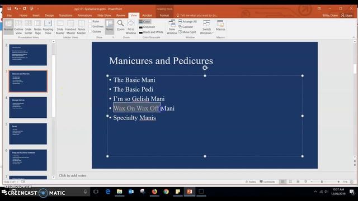This screenshot has height=201, width=358.
Task: Click Fit to Window
Action: [131, 27]
